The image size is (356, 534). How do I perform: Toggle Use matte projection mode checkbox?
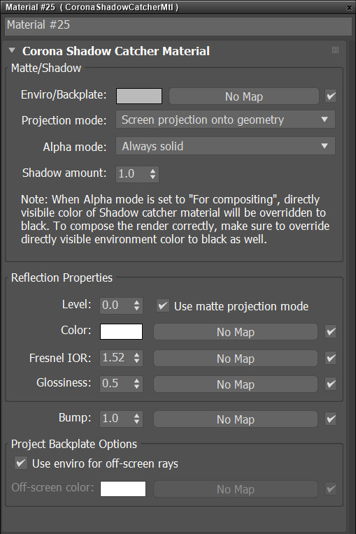coord(163,305)
